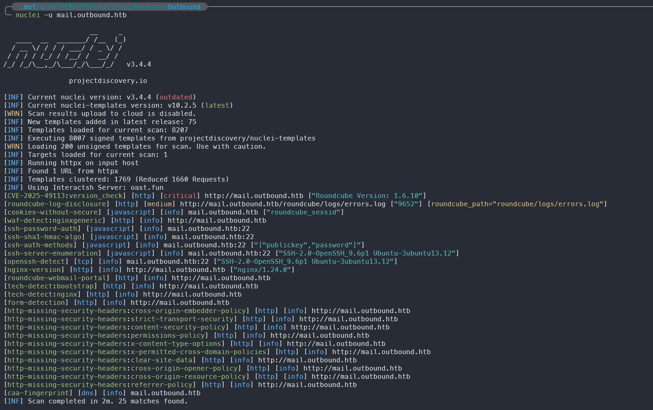Click the 'form-detection' template ID
This screenshot has height=410, width=653.
pos(36,303)
